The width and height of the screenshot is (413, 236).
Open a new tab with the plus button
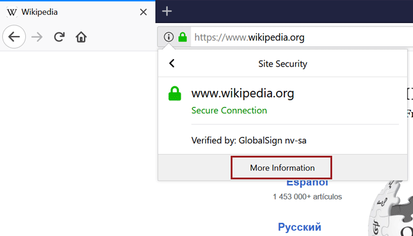pyautogui.click(x=167, y=11)
